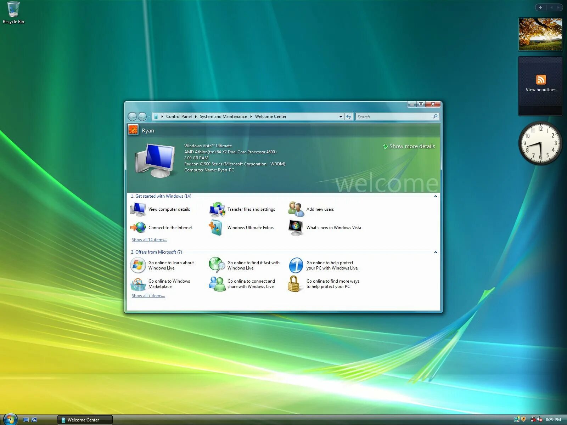
Task: Click the Back navigation arrow
Action: (132, 116)
